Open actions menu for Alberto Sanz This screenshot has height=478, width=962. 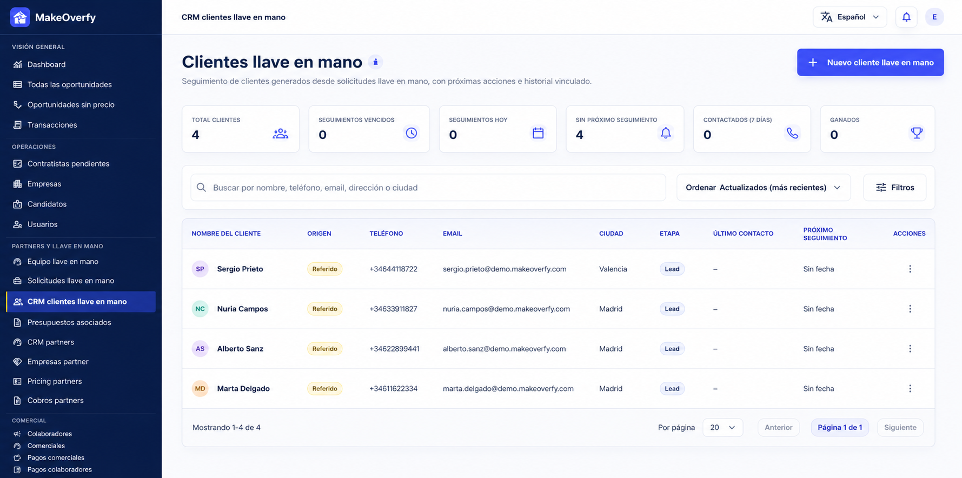(910, 349)
